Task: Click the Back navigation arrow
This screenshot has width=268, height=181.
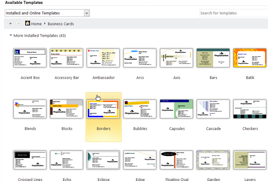Action: (x=11, y=23)
